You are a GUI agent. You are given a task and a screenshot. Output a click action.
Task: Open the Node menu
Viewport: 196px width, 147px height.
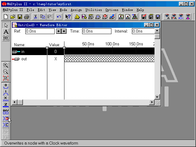tap(63, 10)
